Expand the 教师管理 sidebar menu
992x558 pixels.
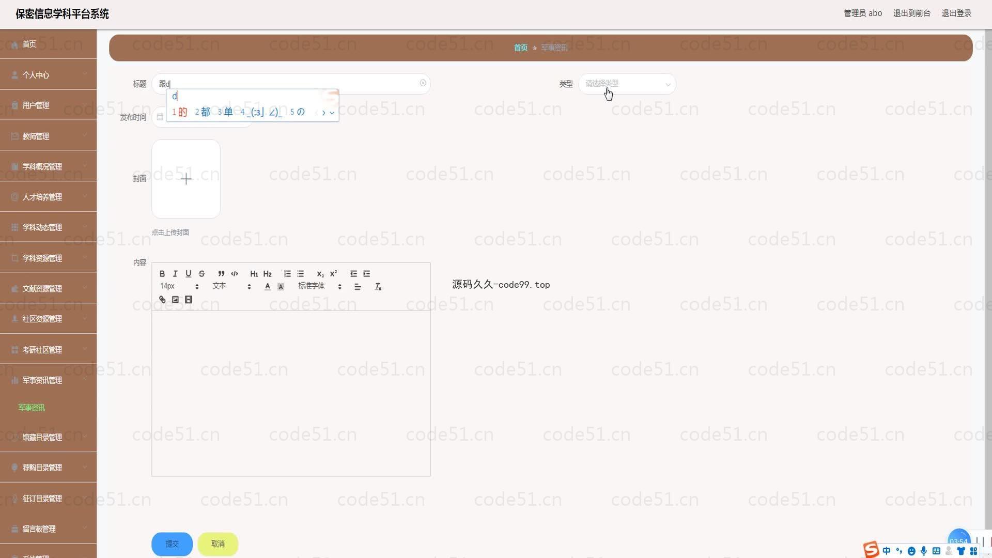coord(48,136)
